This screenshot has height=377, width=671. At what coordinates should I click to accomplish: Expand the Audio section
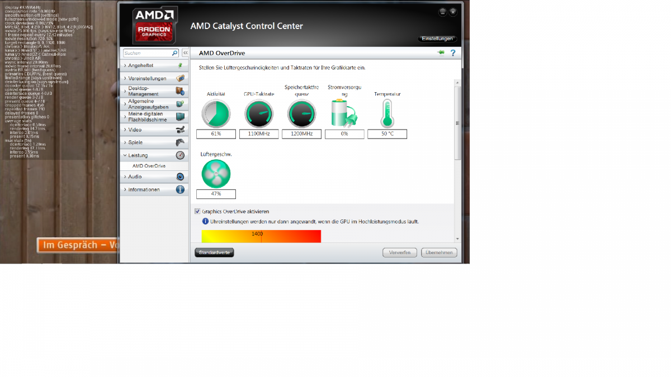click(x=155, y=176)
